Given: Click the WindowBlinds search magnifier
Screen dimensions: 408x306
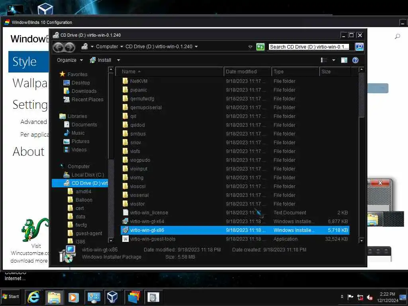Looking at the screenshot, I should [x=397, y=36].
